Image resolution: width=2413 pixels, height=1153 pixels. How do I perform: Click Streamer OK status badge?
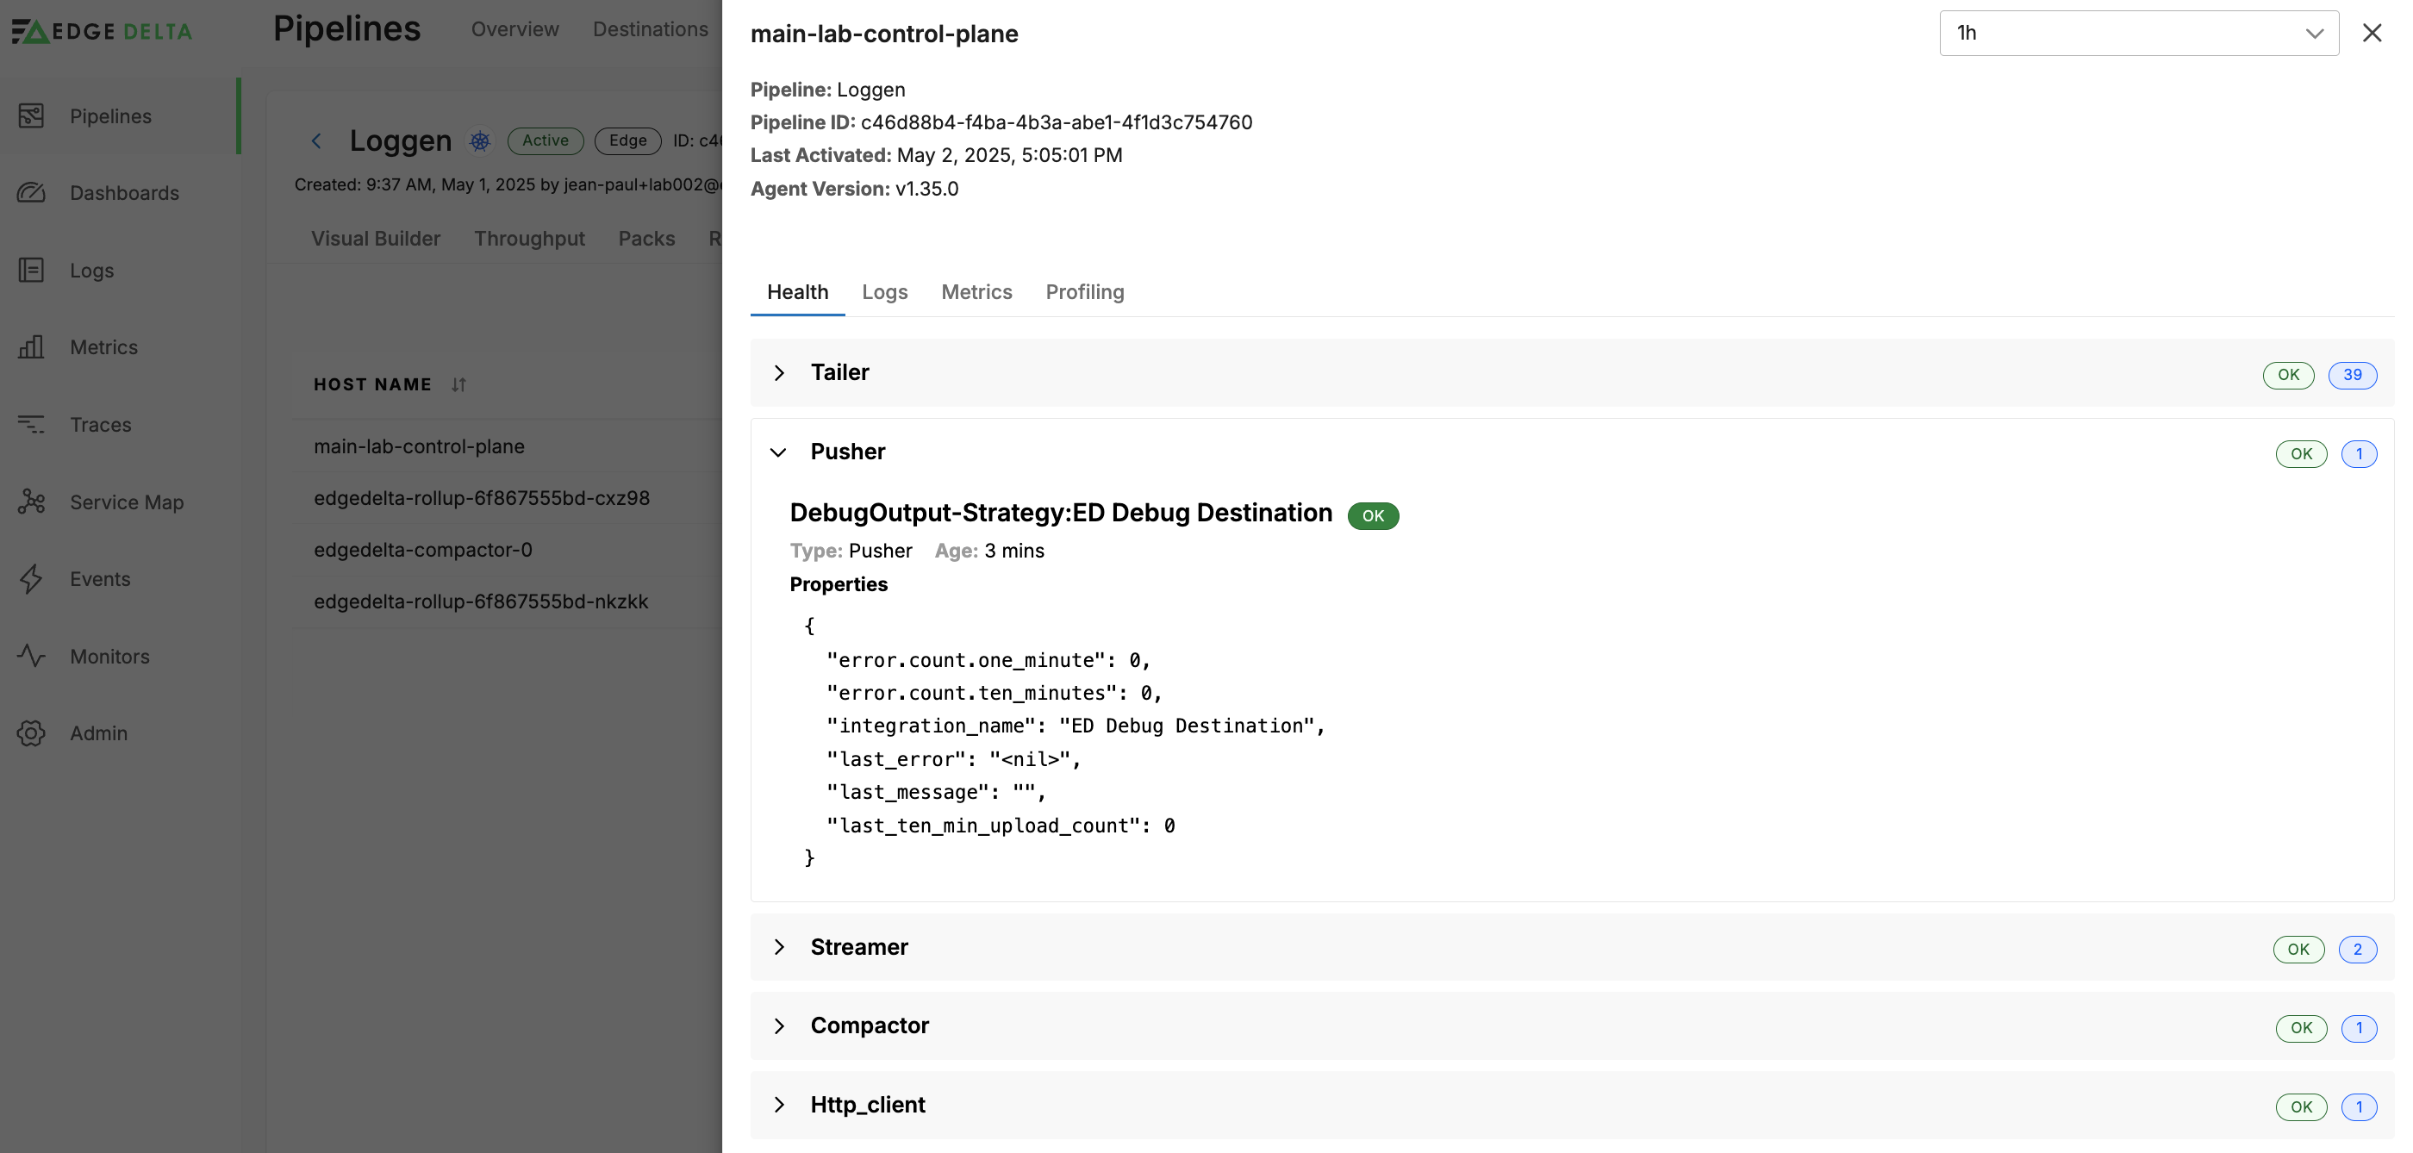click(x=2298, y=949)
